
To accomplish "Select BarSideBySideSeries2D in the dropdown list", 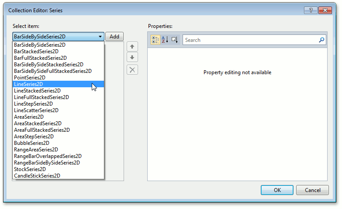I will 58,45.
